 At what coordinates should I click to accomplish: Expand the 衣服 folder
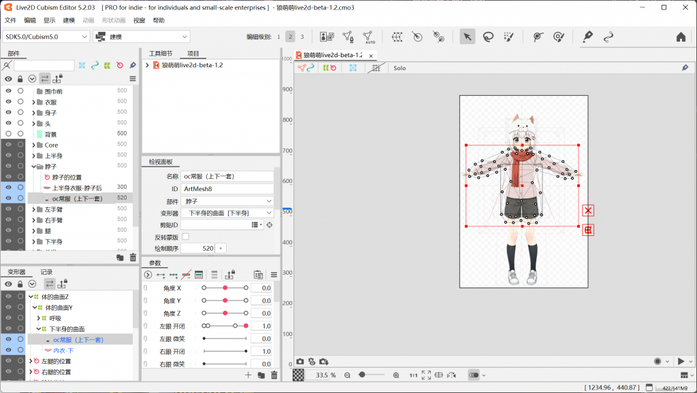[x=34, y=102]
